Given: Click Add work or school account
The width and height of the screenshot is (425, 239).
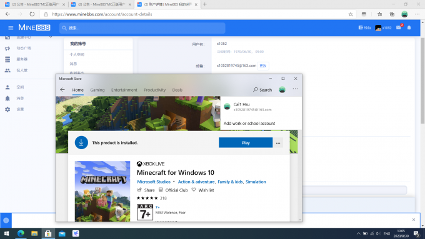Looking at the screenshot, I should [x=249, y=123].
